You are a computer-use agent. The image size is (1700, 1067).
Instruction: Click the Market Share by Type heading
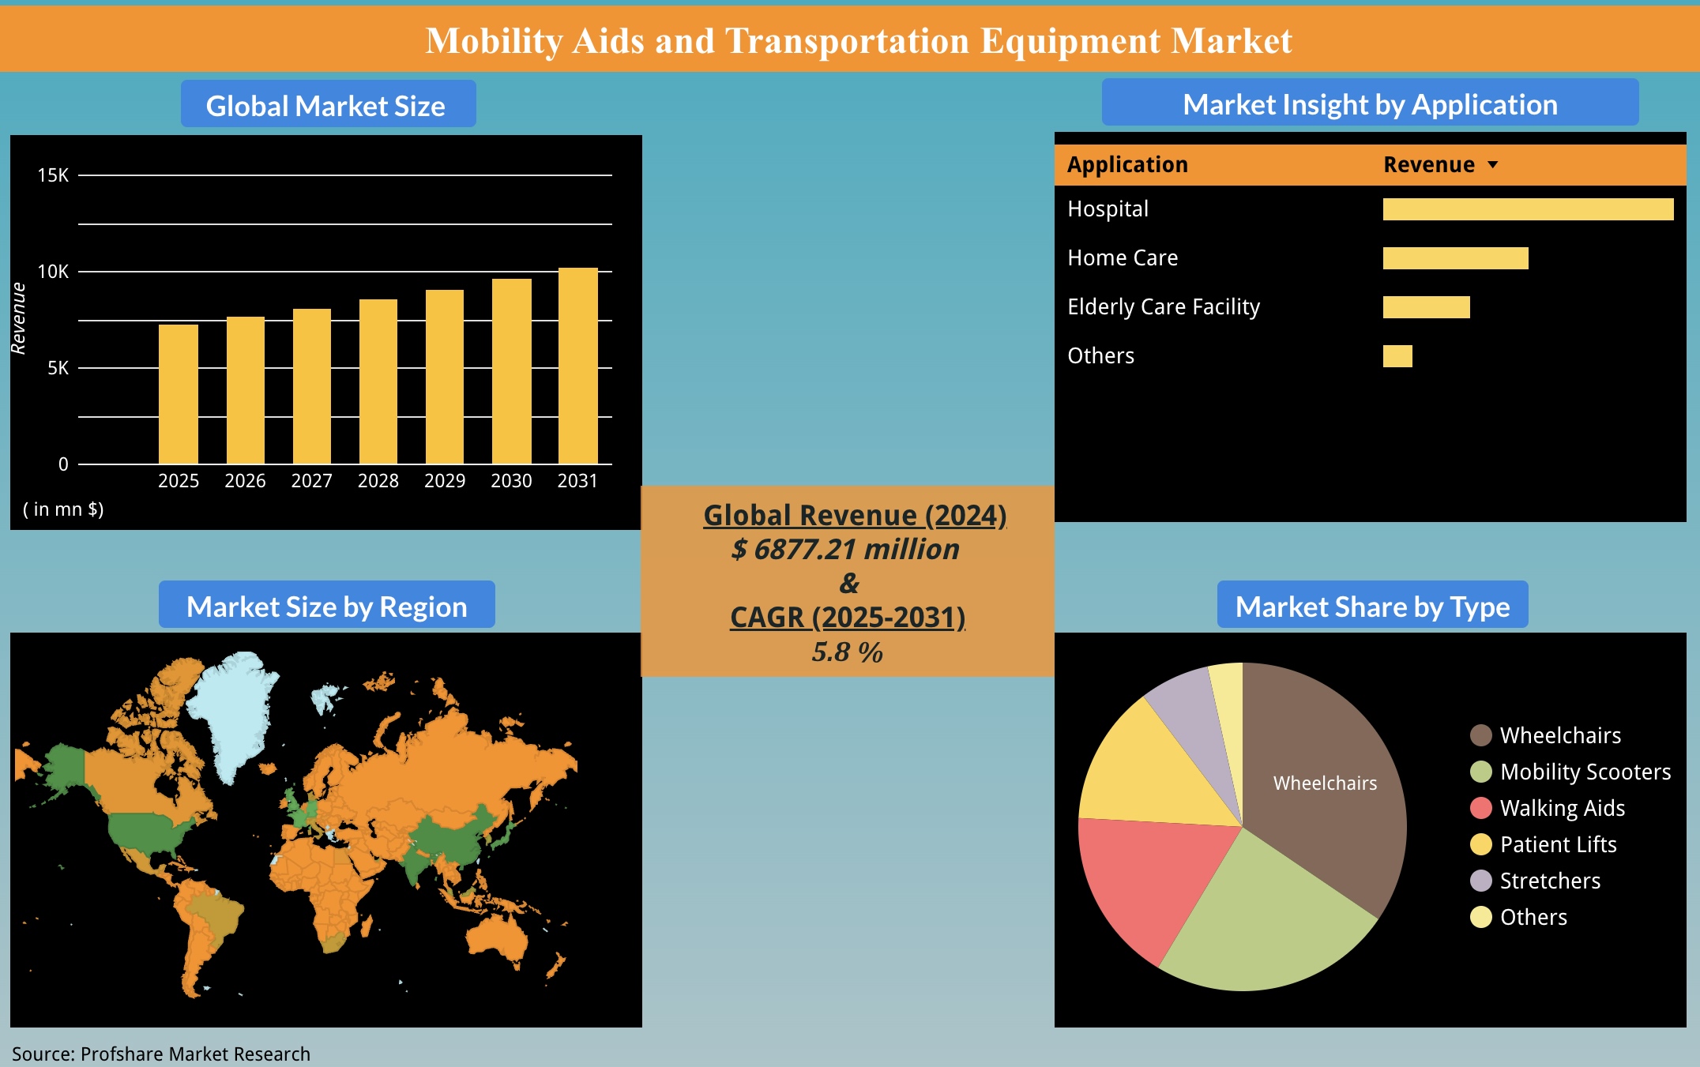(1372, 605)
